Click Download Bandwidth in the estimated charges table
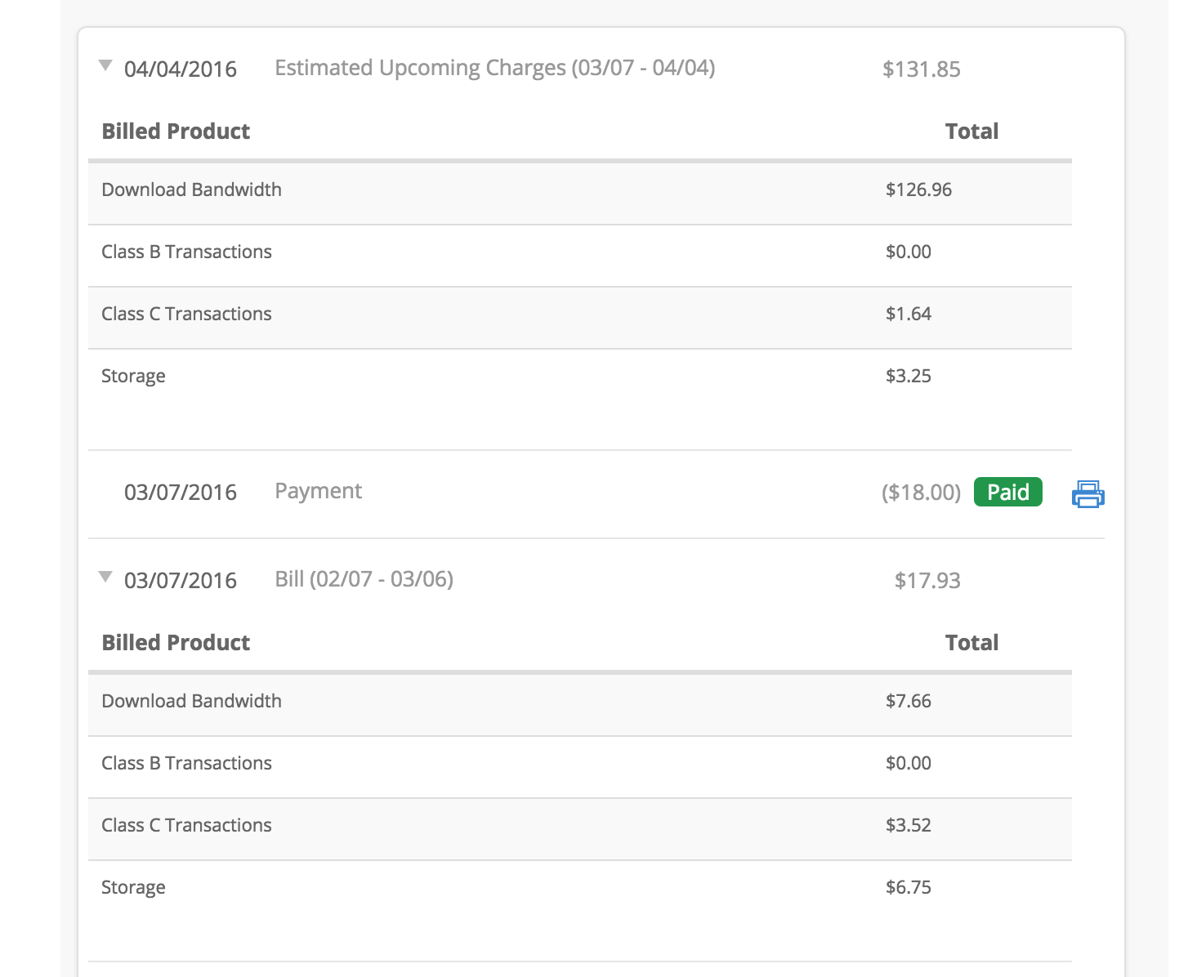The width and height of the screenshot is (1188, 977). pos(191,190)
